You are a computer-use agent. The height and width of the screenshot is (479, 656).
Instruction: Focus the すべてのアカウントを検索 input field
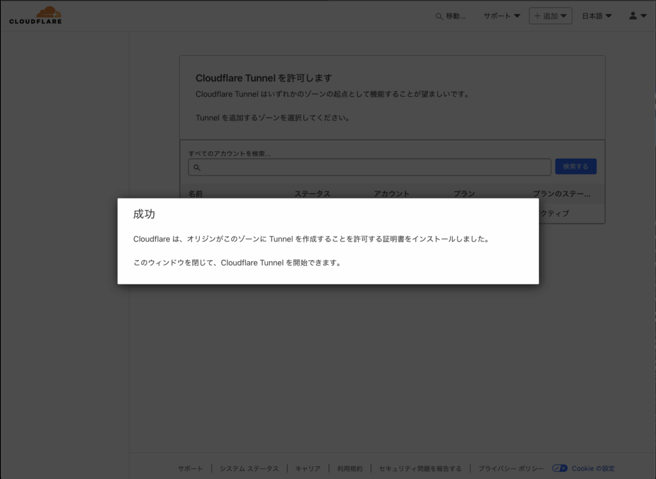coord(370,167)
